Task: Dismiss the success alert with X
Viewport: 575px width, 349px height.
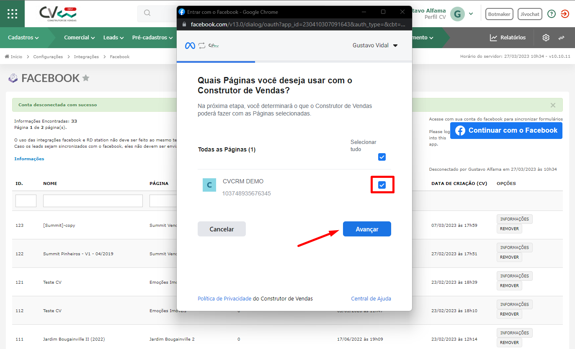Action: coord(553,105)
